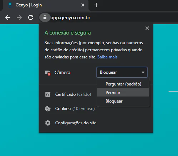Select Perguntar (padrão) option
The width and height of the screenshot is (178, 156).
tap(123, 84)
